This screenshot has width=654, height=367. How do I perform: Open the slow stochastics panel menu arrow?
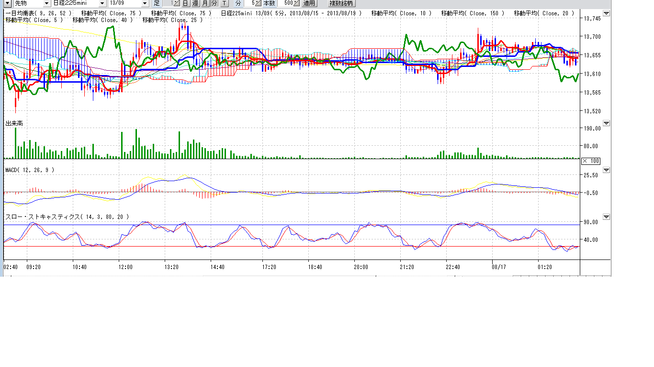tap(606, 217)
